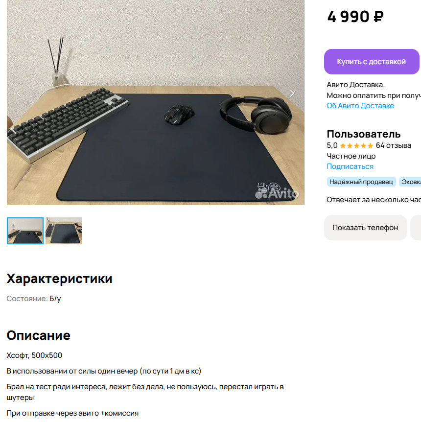The width and height of the screenshot is (421, 422).
Task: Click the Характеристики section heading
Action: point(60,279)
